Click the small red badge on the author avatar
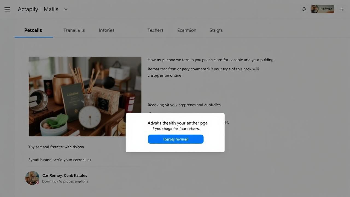The image size is (350, 197). (37, 182)
